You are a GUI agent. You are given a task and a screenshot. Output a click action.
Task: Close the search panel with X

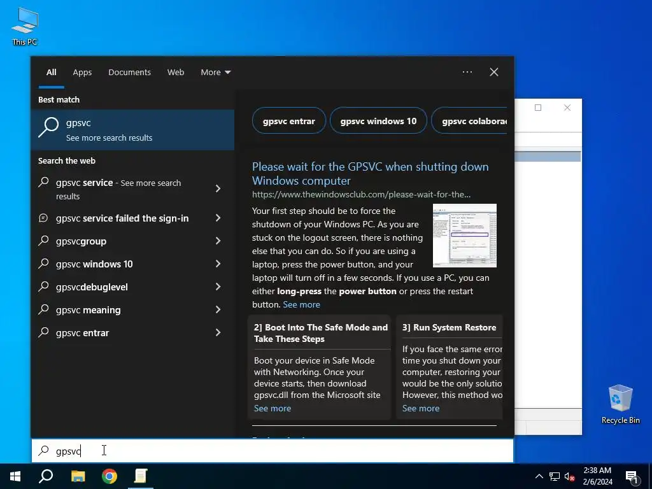coord(494,72)
